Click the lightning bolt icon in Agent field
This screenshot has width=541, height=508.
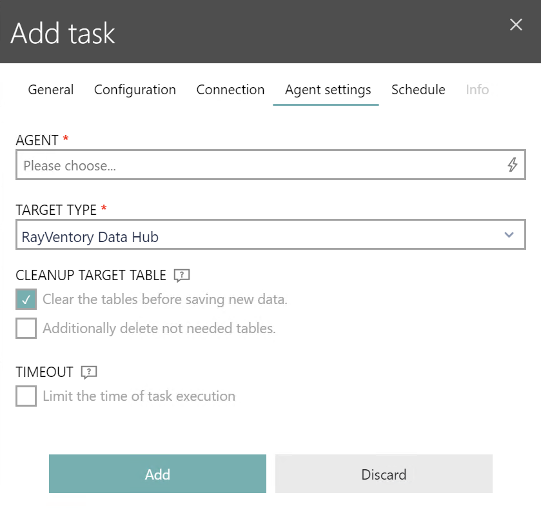pos(513,165)
